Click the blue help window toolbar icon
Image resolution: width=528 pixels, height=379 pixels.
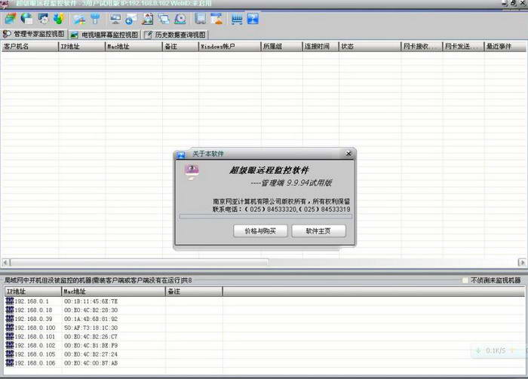click(x=253, y=19)
